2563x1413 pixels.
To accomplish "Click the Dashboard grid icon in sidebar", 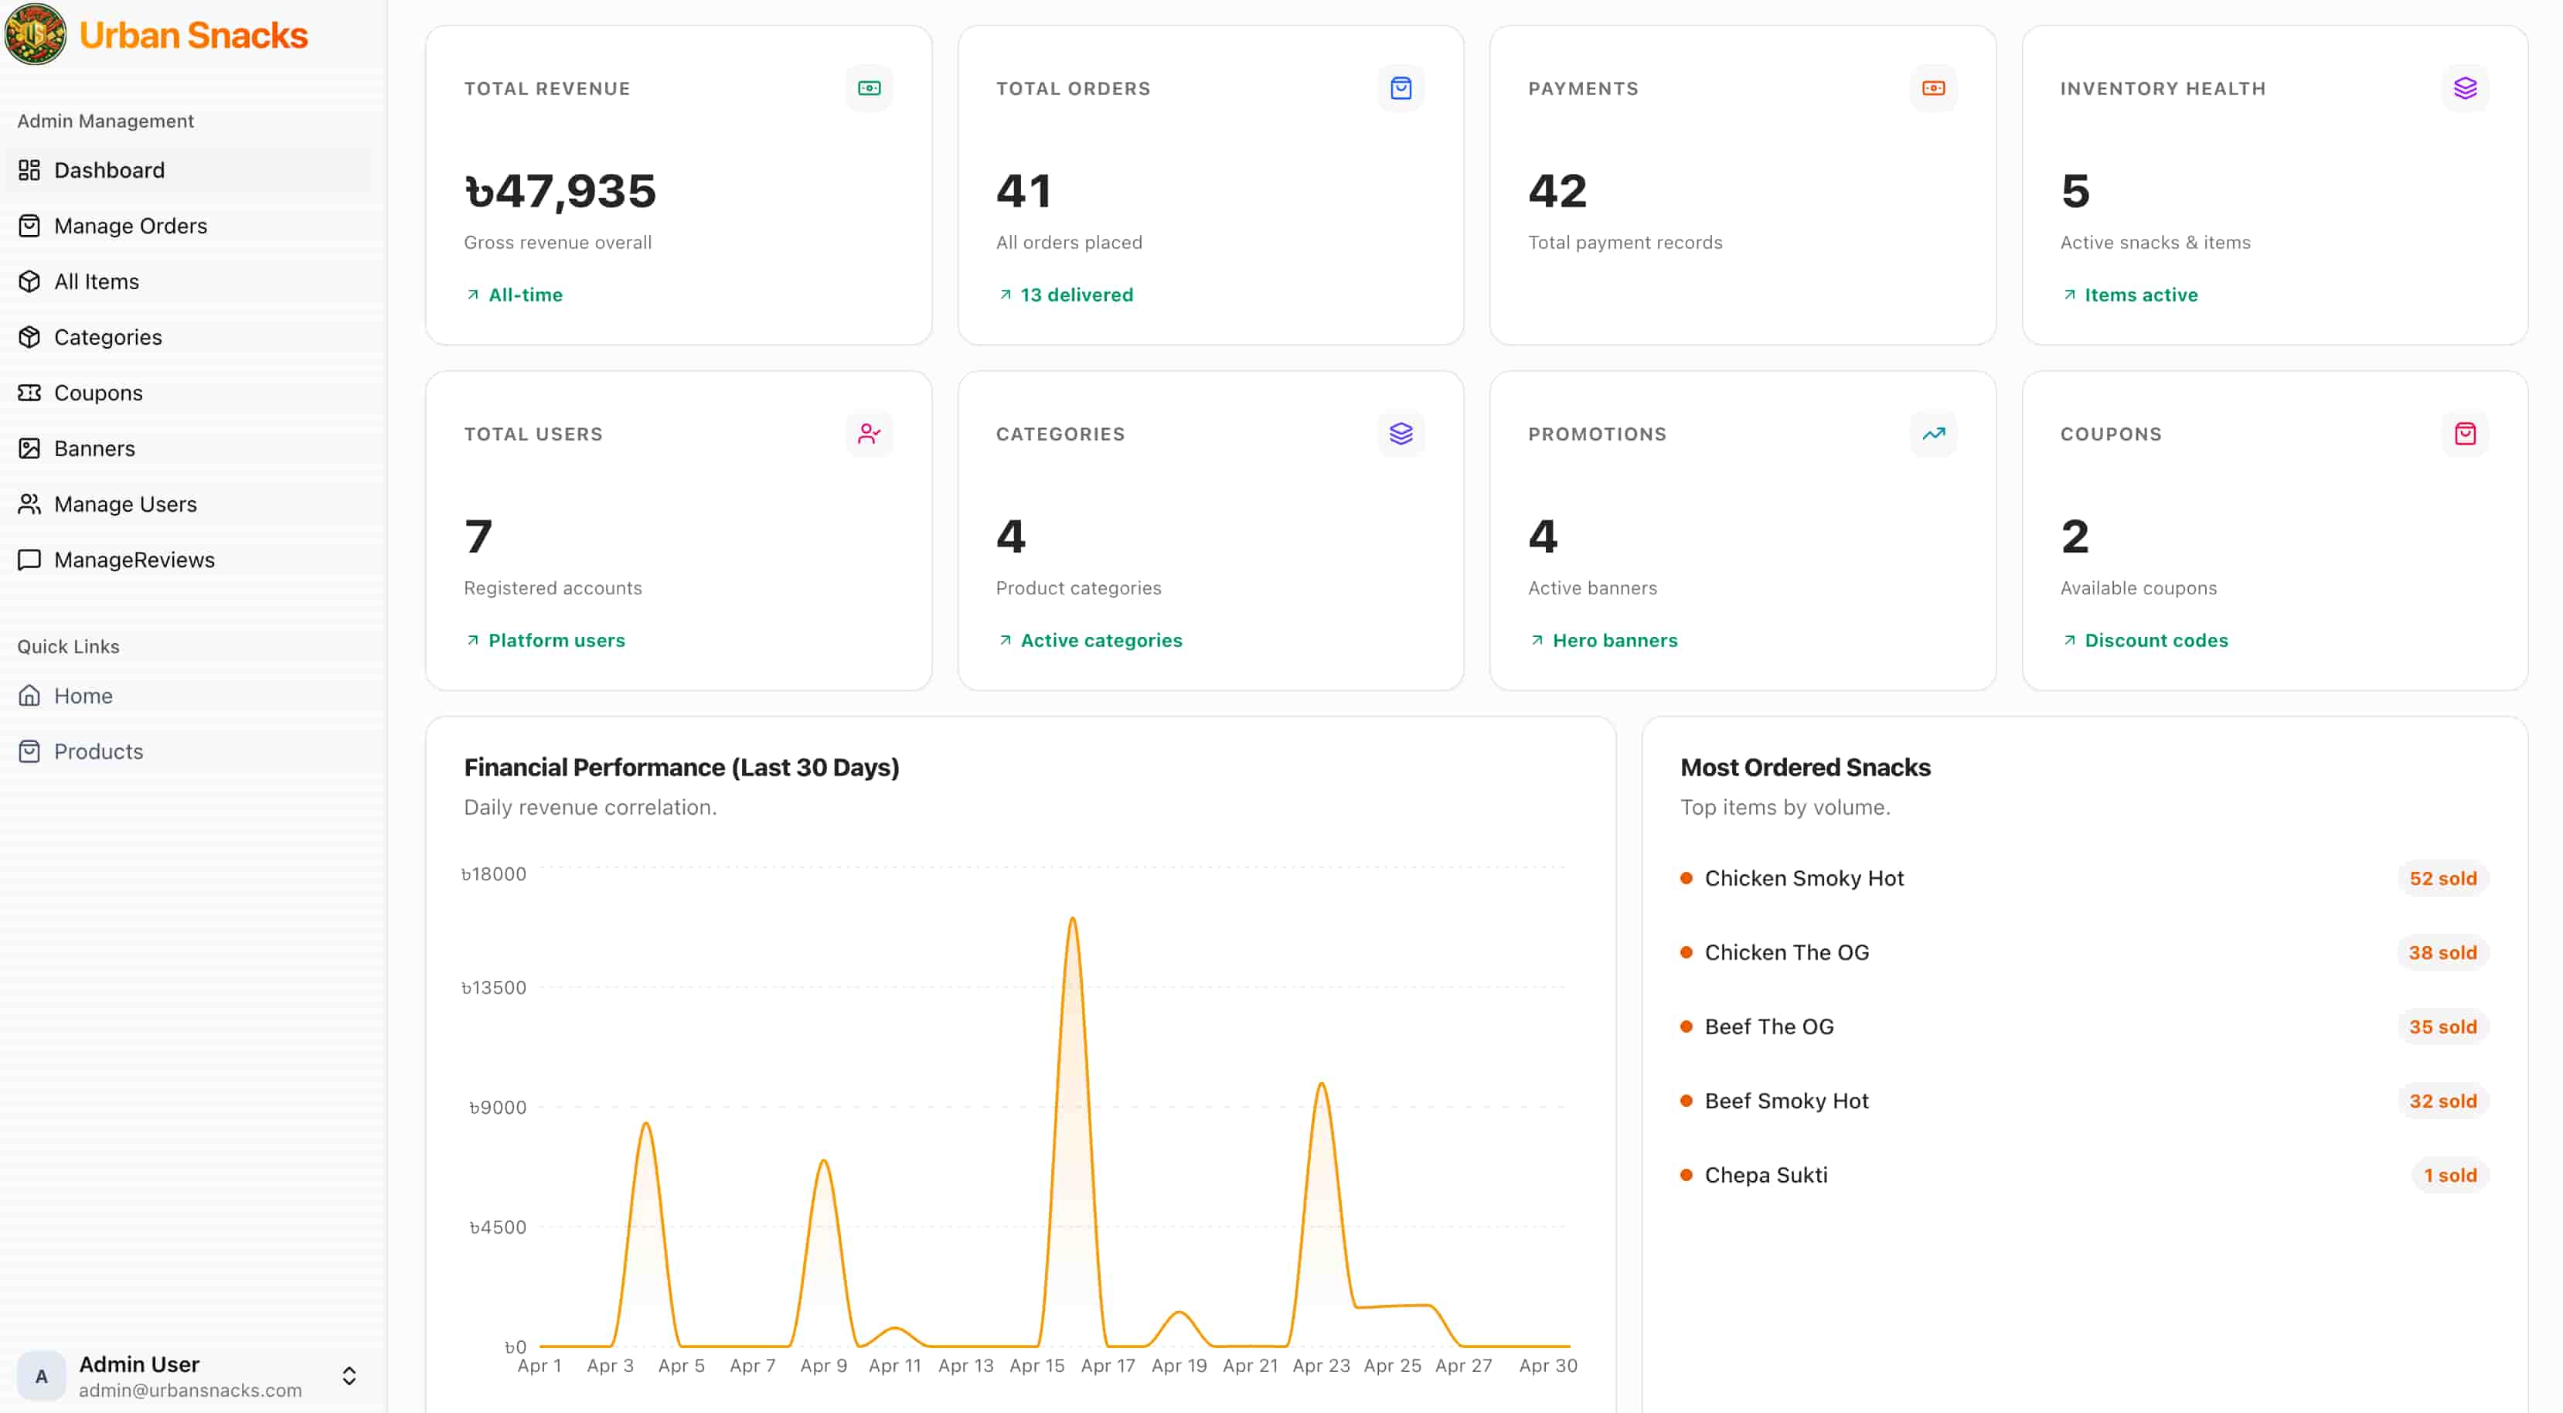I will pos(30,170).
